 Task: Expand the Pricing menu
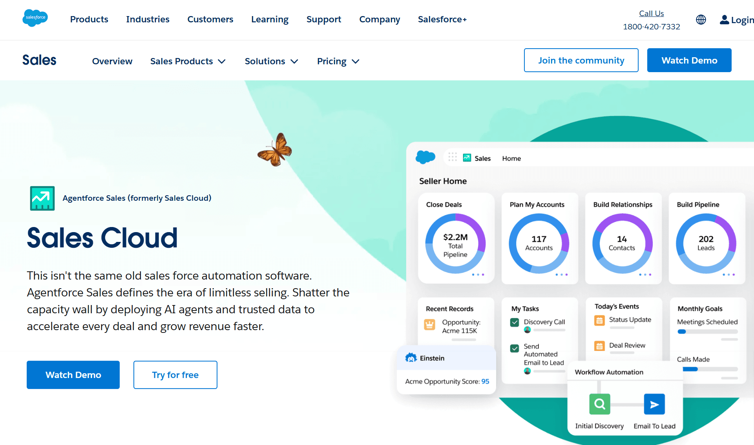[x=338, y=61]
